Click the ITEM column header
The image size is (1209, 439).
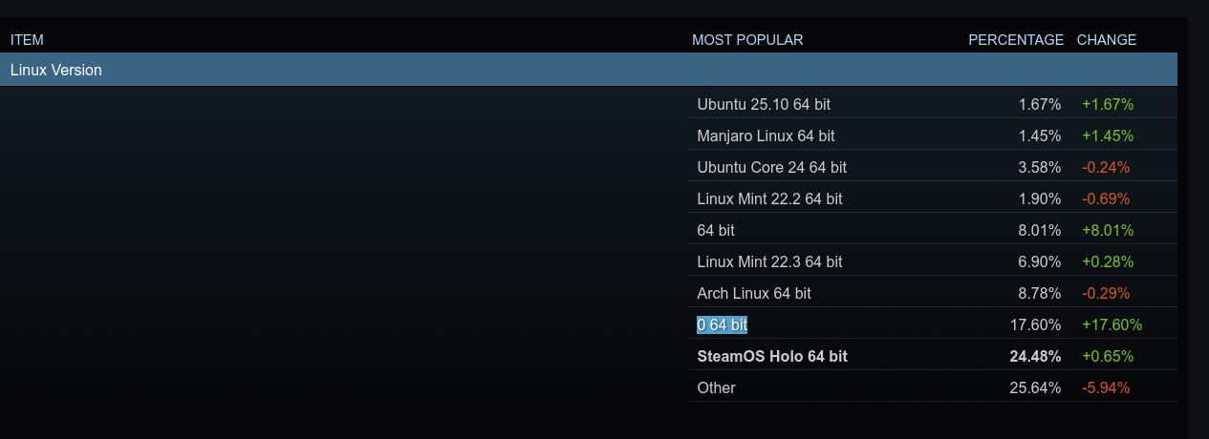(27, 40)
